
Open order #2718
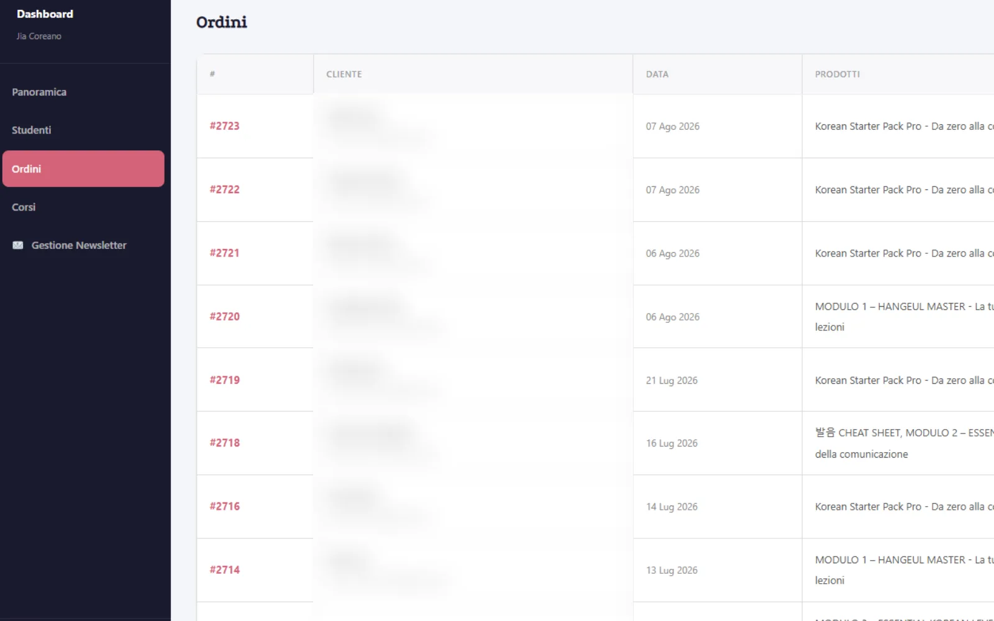pyautogui.click(x=224, y=443)
